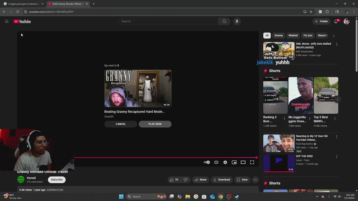The height and width of the screenshot is (201, 358).
Task: Click the taskbar Search box
Action: point(147,197)
